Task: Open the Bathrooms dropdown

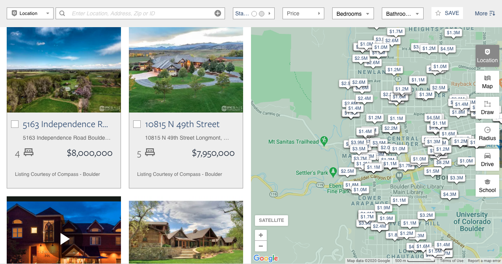Action: (x=402, y=14)
